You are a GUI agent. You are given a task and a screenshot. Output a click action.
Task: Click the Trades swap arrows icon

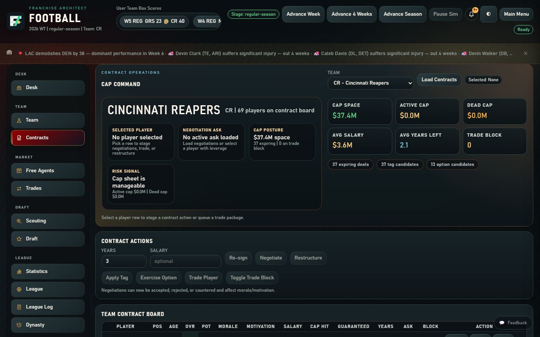pyautogui.click(x=19, y=188)
